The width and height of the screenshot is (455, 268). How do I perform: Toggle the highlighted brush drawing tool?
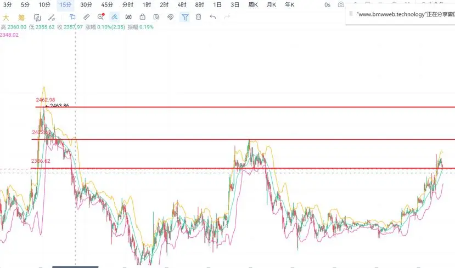(114, 17)
